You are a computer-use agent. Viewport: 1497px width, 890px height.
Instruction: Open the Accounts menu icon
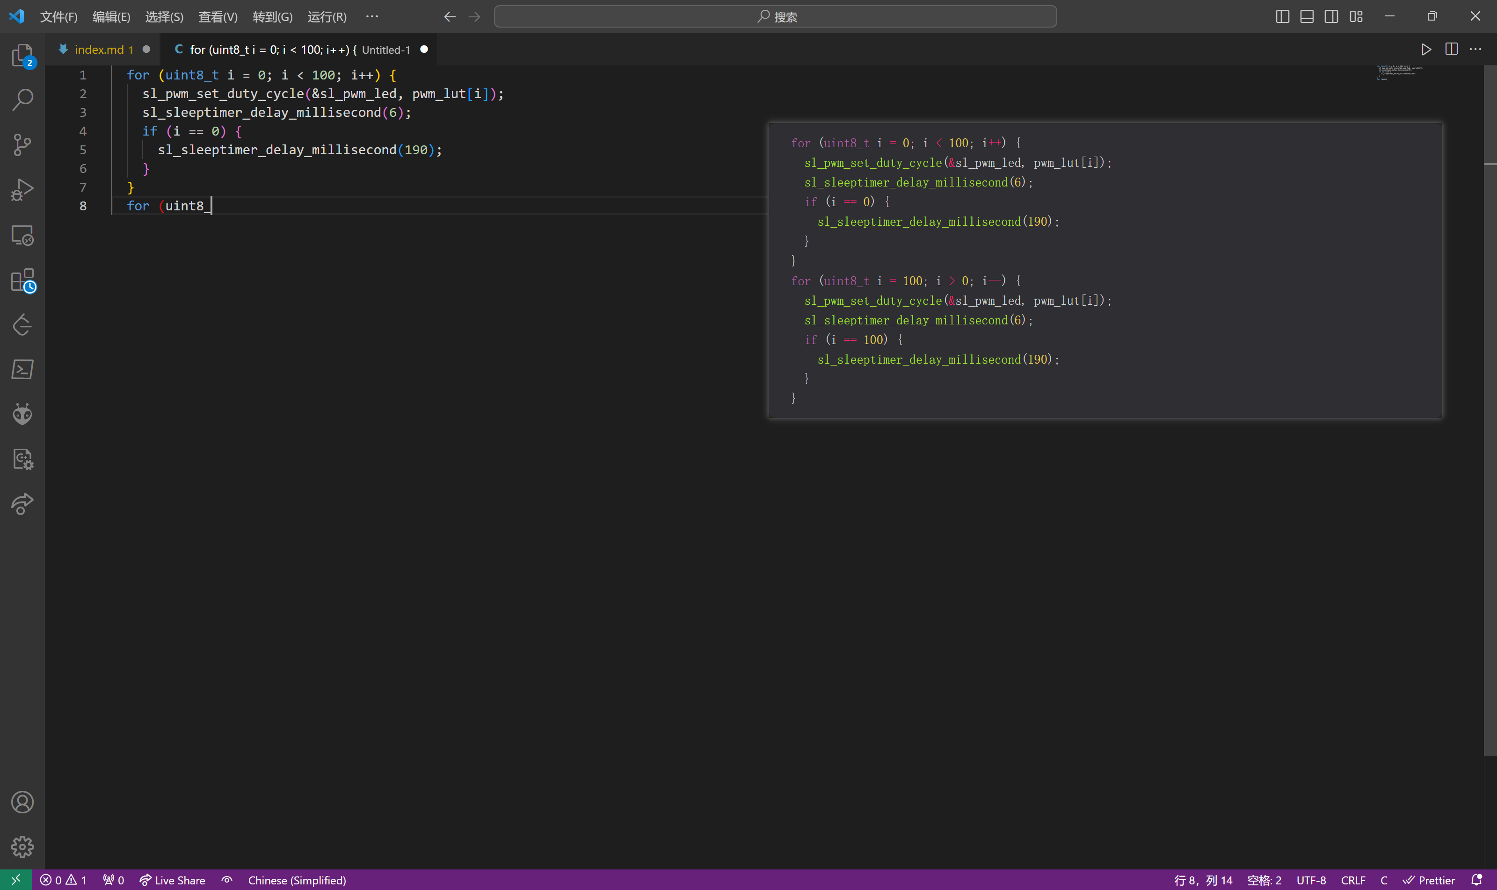pos(22,802)
